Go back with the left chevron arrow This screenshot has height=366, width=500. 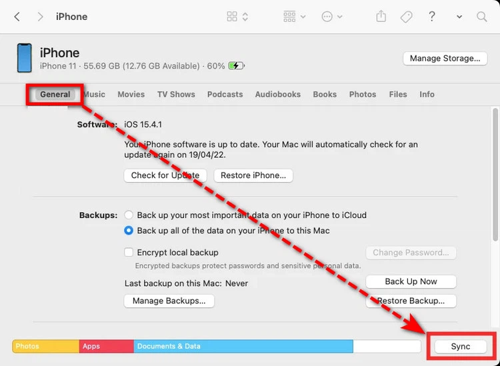tap(17, 17)
